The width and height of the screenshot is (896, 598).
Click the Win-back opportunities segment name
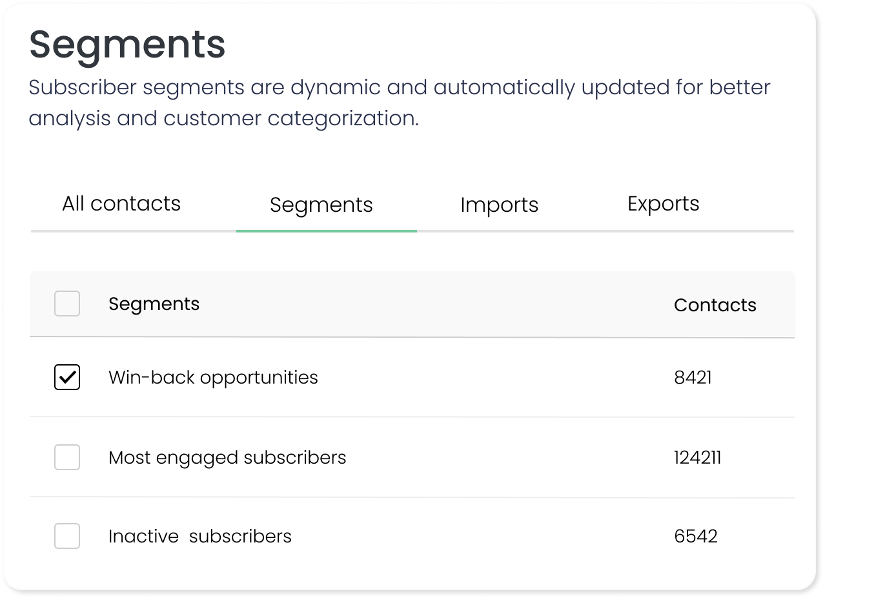click(213, 378)
